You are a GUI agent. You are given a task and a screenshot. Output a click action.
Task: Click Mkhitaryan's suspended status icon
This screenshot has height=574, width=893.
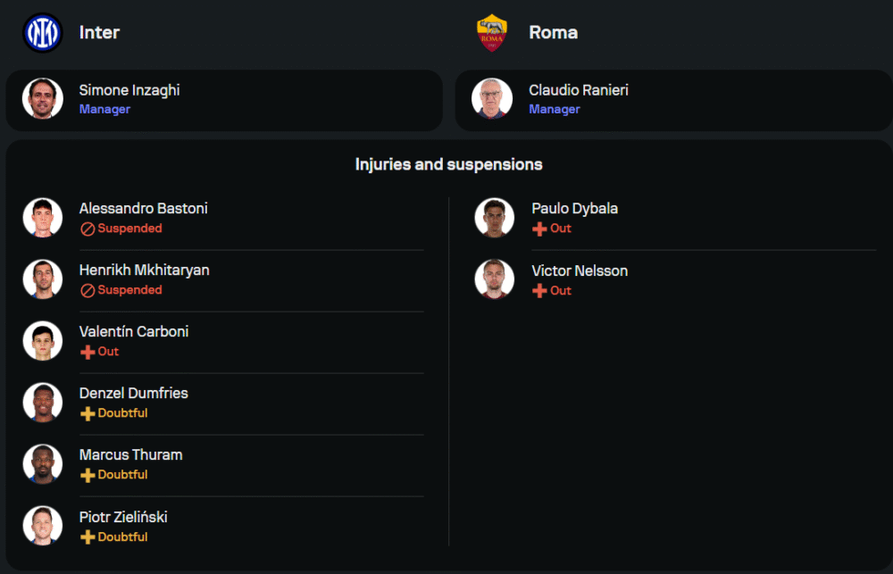coord(88,290)
